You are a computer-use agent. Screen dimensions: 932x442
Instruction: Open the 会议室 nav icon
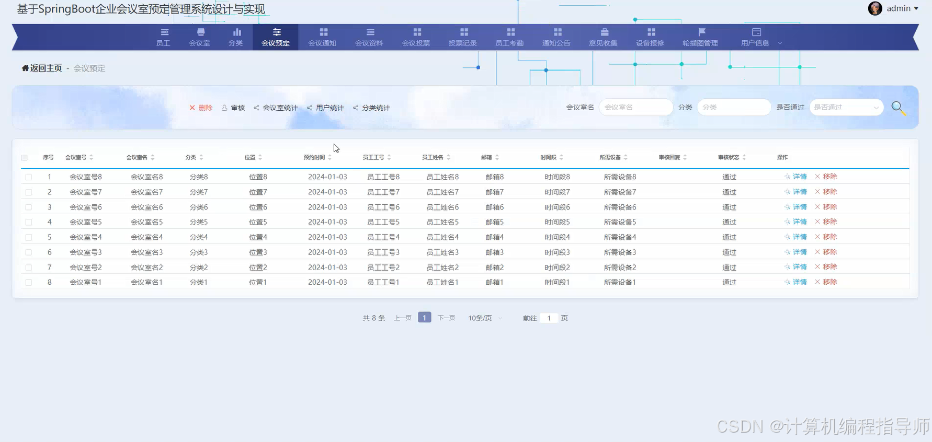pos(201,32)
